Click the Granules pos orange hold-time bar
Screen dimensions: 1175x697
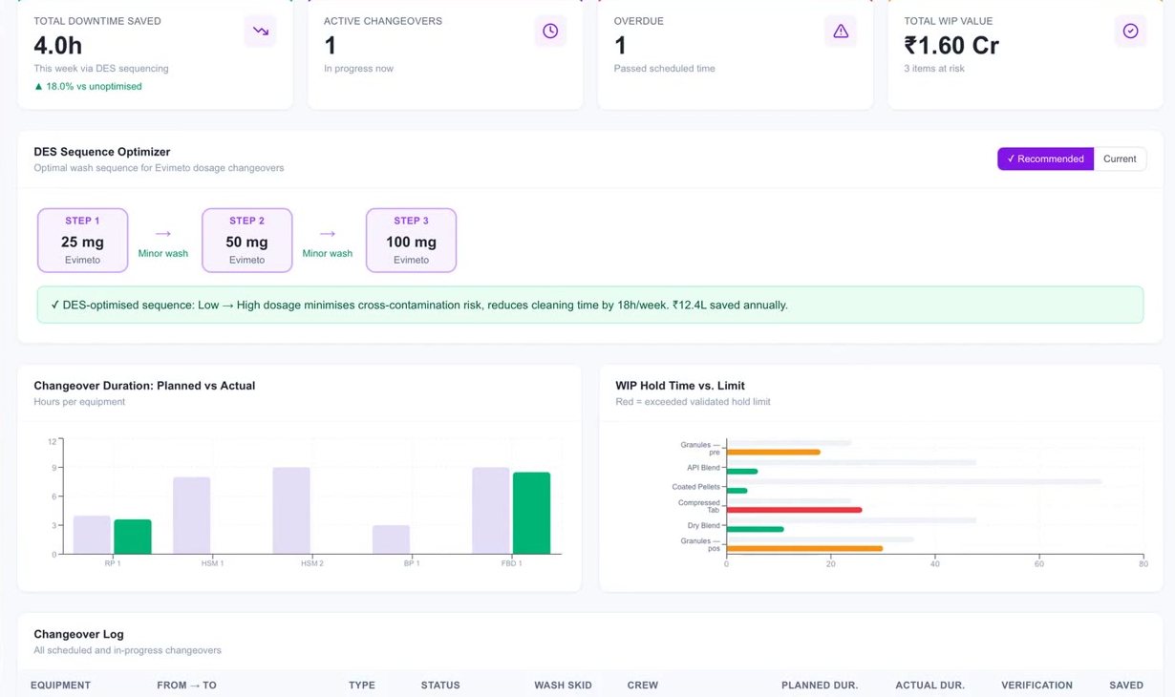(804, 548)
